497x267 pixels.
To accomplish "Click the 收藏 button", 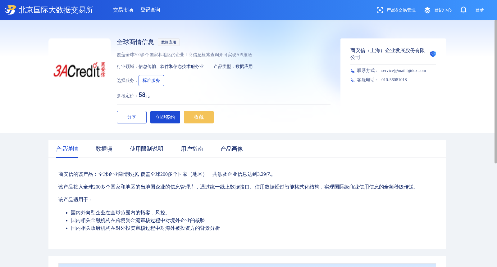I will click(199, 117).
